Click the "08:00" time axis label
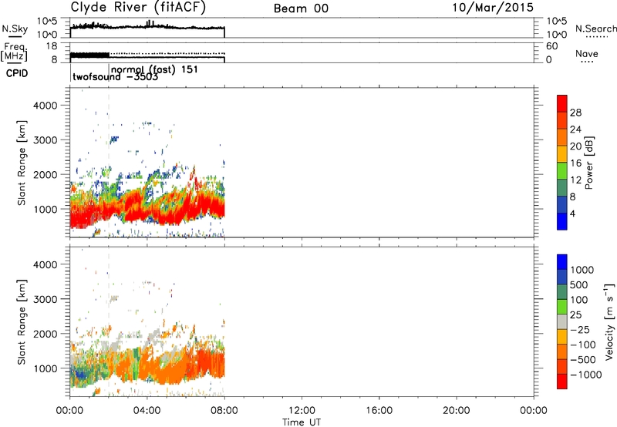The image size is (617, 427). [224, 411]
